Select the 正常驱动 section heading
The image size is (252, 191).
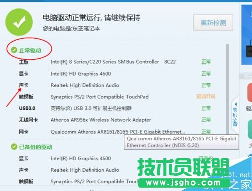(30, 50)
